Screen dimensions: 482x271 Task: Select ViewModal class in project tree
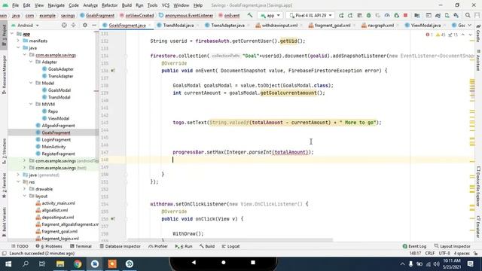click(59, 118)
